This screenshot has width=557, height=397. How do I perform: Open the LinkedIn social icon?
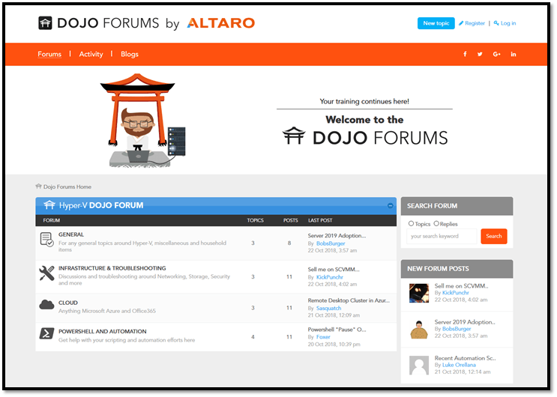514,54
